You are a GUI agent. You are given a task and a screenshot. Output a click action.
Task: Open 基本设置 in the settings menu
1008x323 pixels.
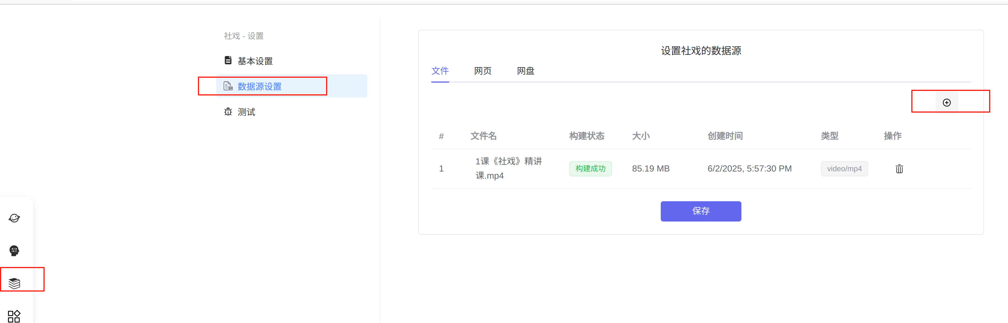[x=255, y=61]
